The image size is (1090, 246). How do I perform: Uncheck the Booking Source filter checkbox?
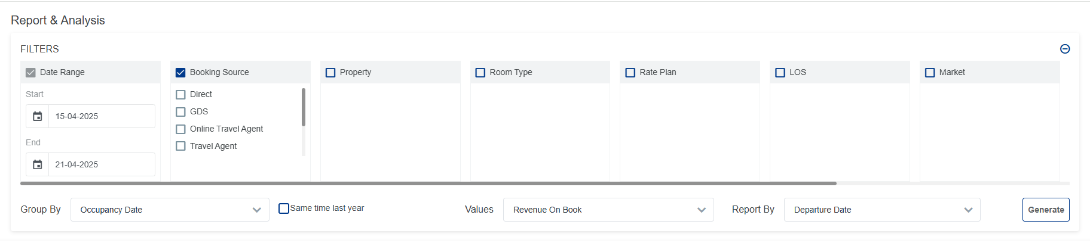click(180, 73)
